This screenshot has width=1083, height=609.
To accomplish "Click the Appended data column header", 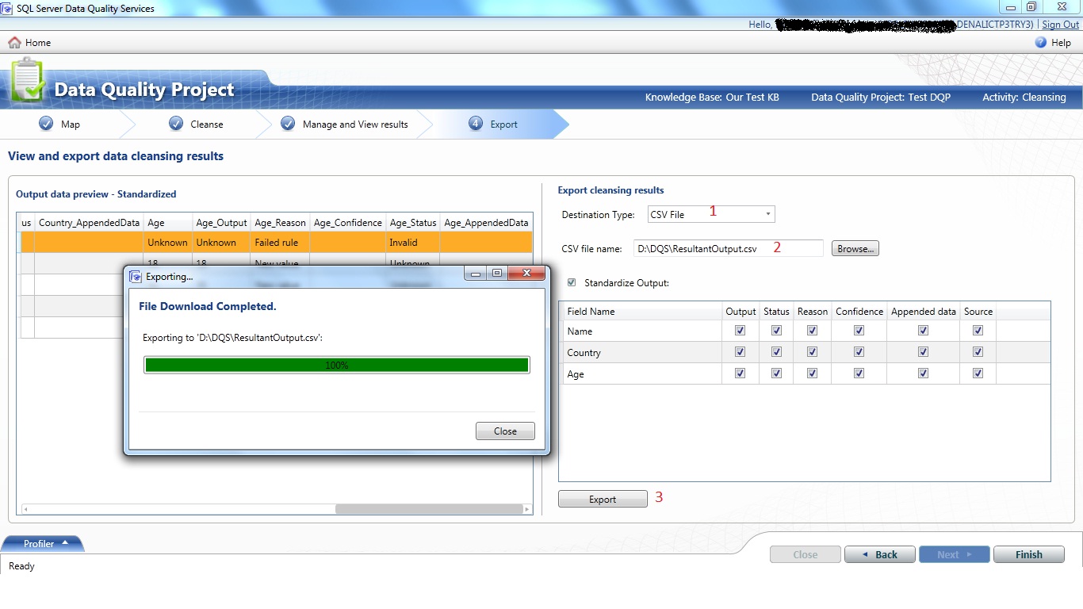I will click(x=923, y=311).
